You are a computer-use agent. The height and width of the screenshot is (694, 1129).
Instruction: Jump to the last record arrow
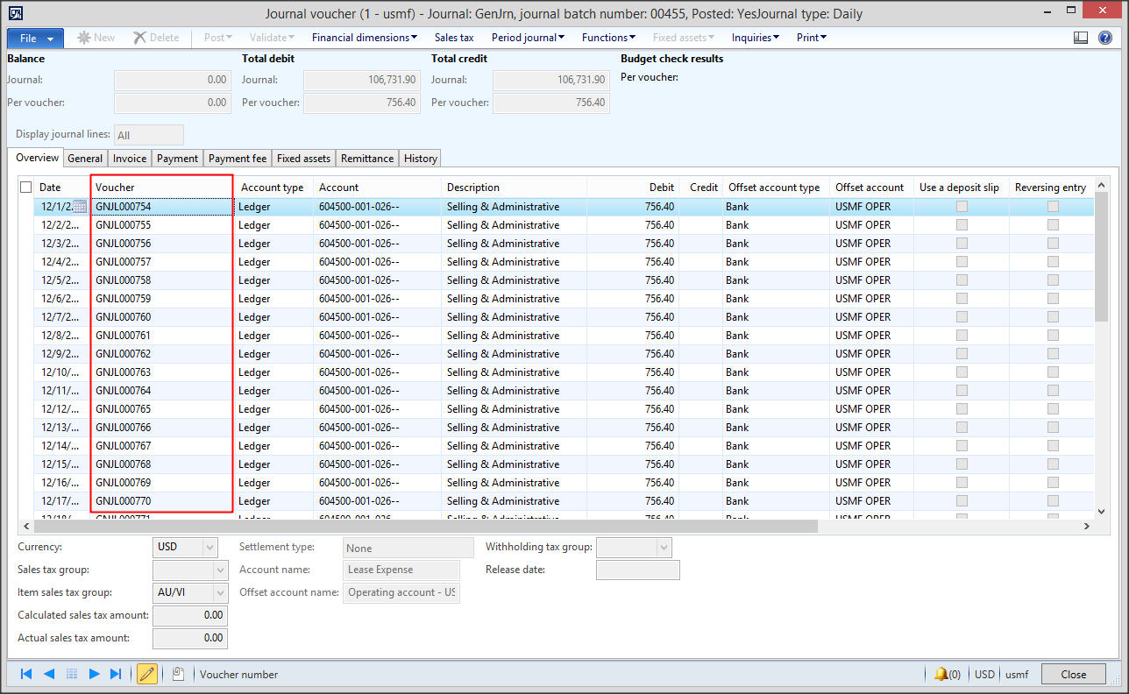tap(117, 673)
